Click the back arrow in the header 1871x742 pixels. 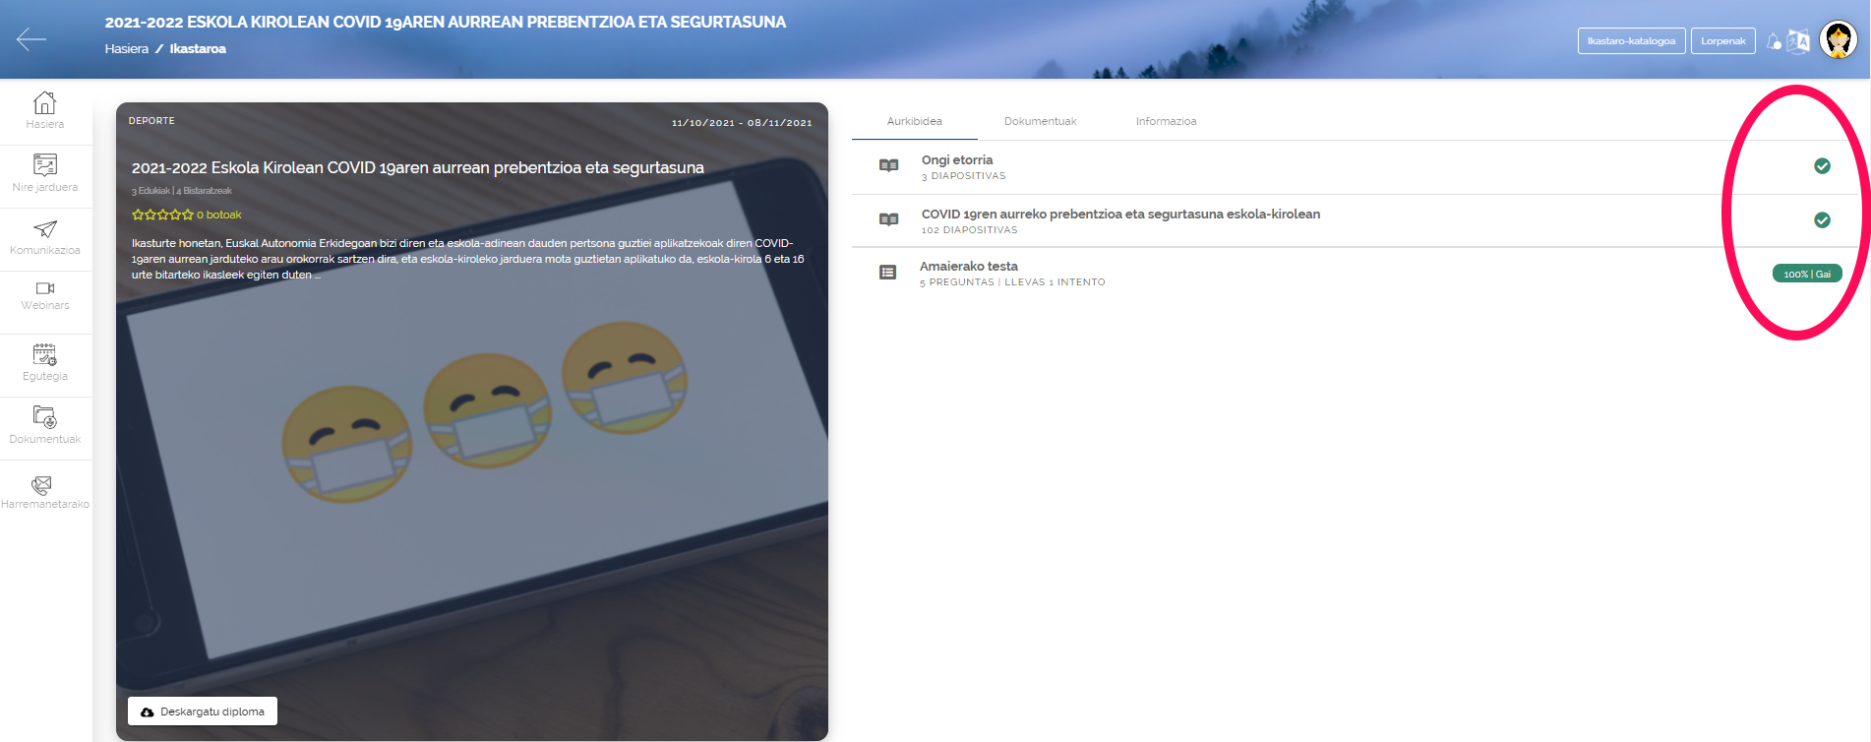click(x=31, y=39)
